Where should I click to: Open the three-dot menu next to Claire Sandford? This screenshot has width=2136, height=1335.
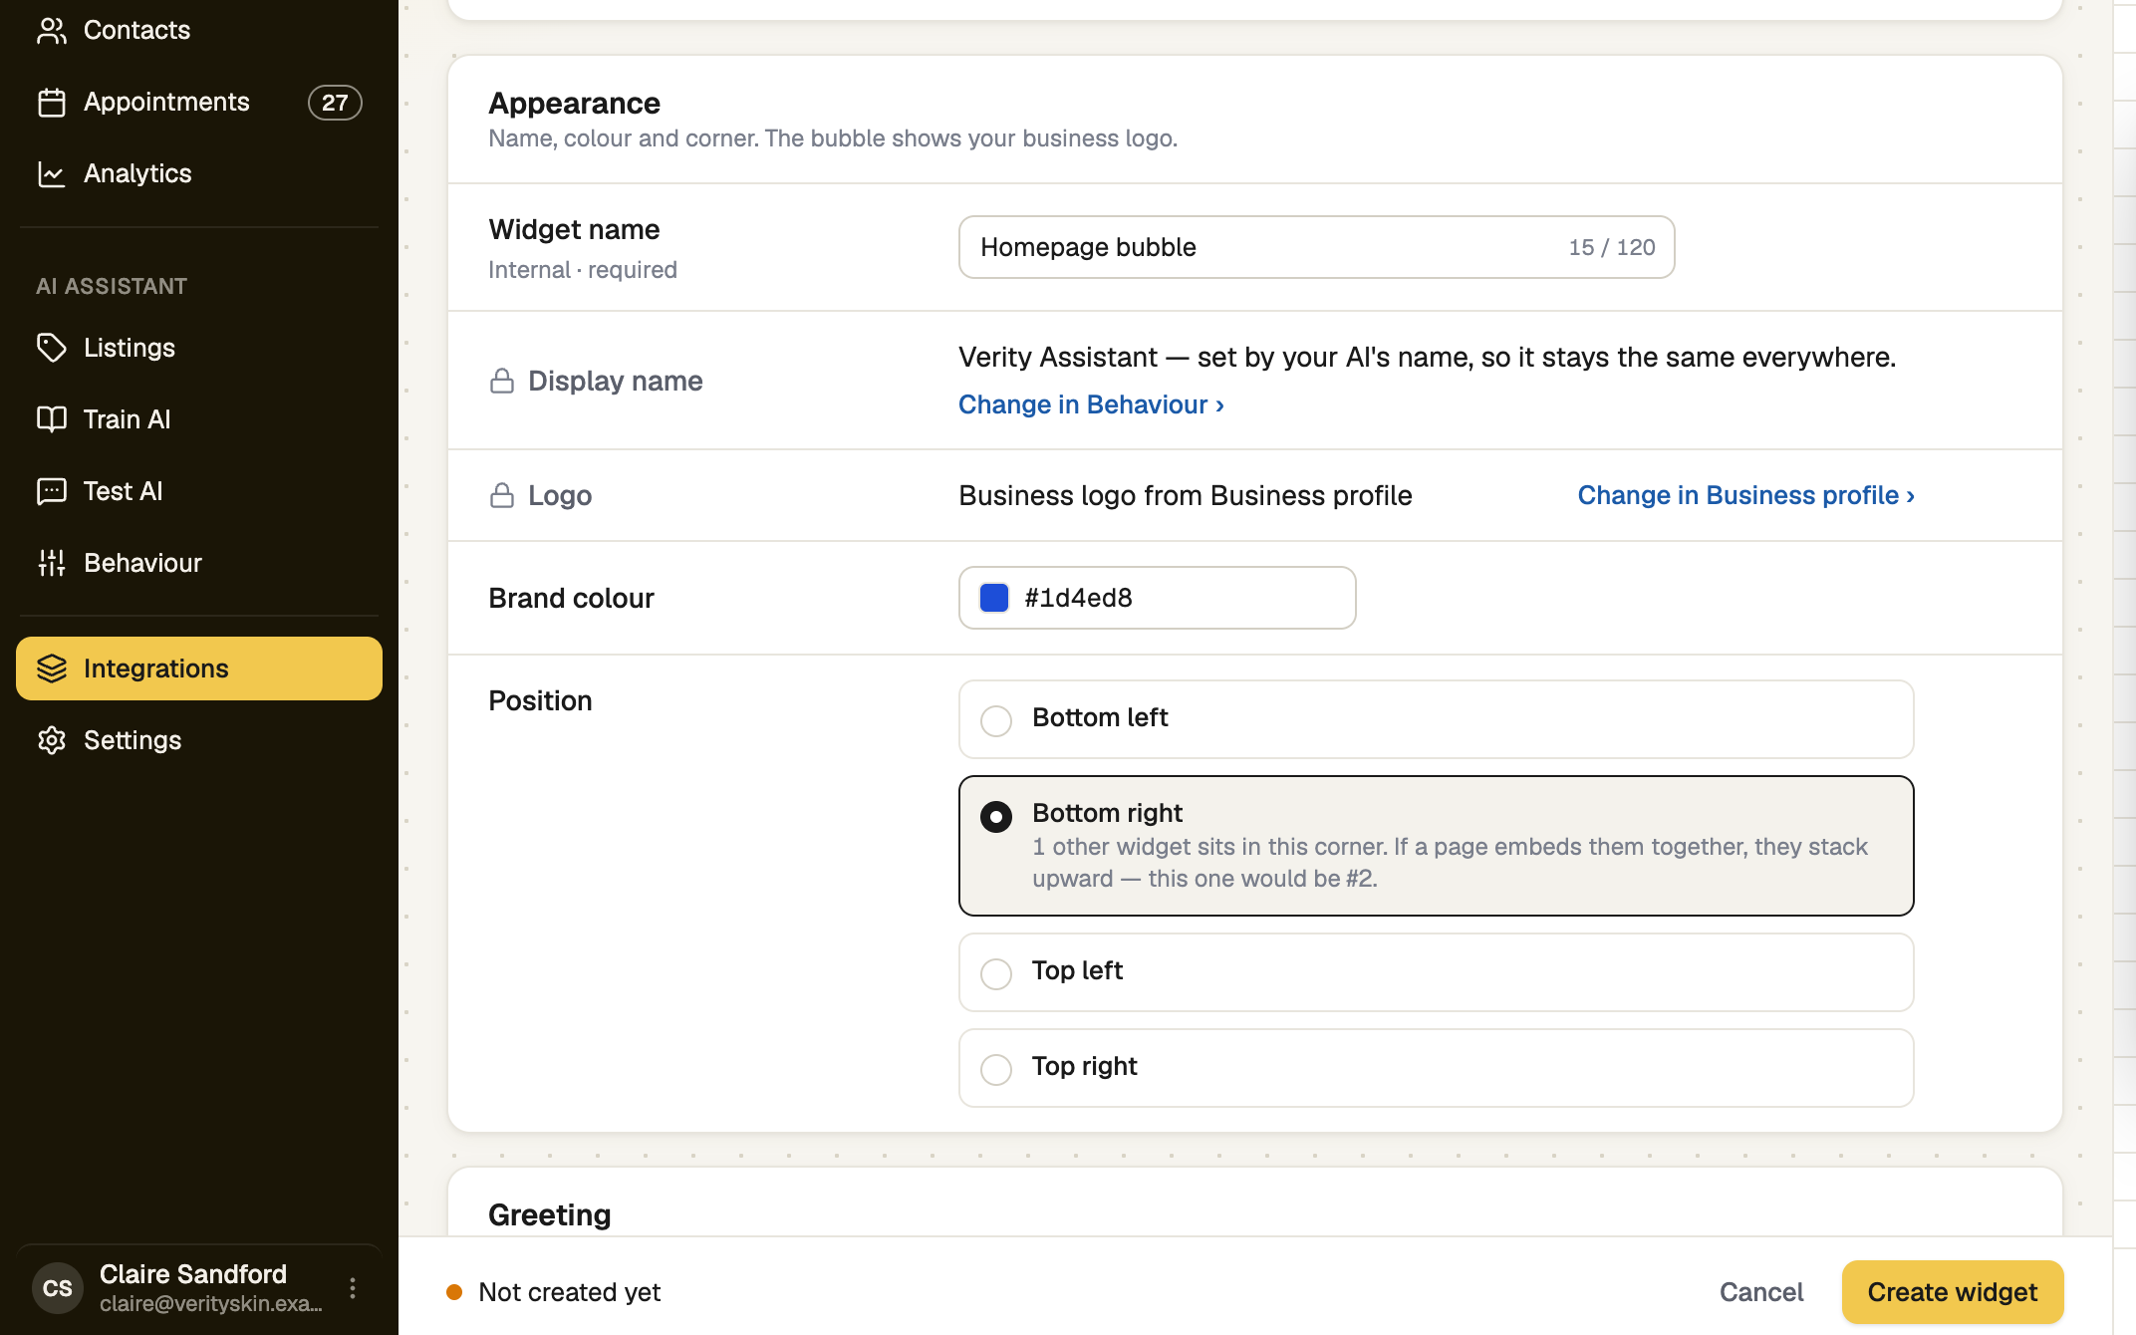[353, 1288]
